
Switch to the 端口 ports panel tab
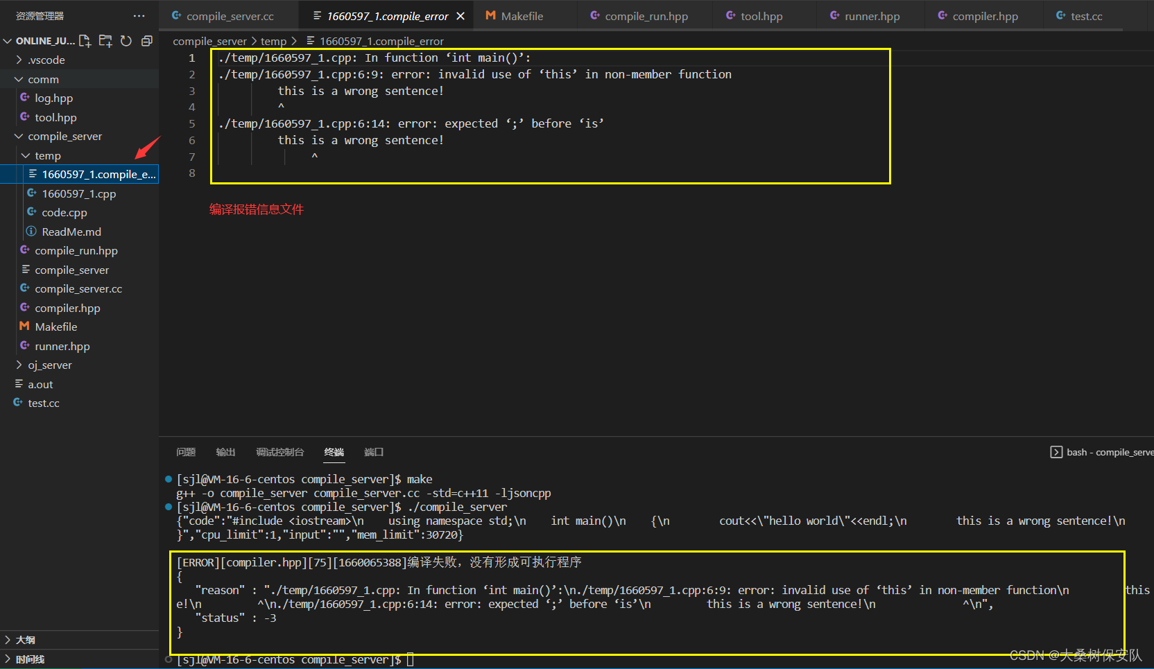click(374, 453)
